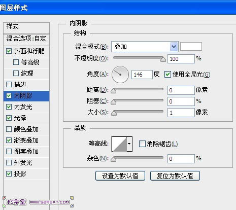
Task: Select the 外发光 style row label
Action: (x=23, y=163)
